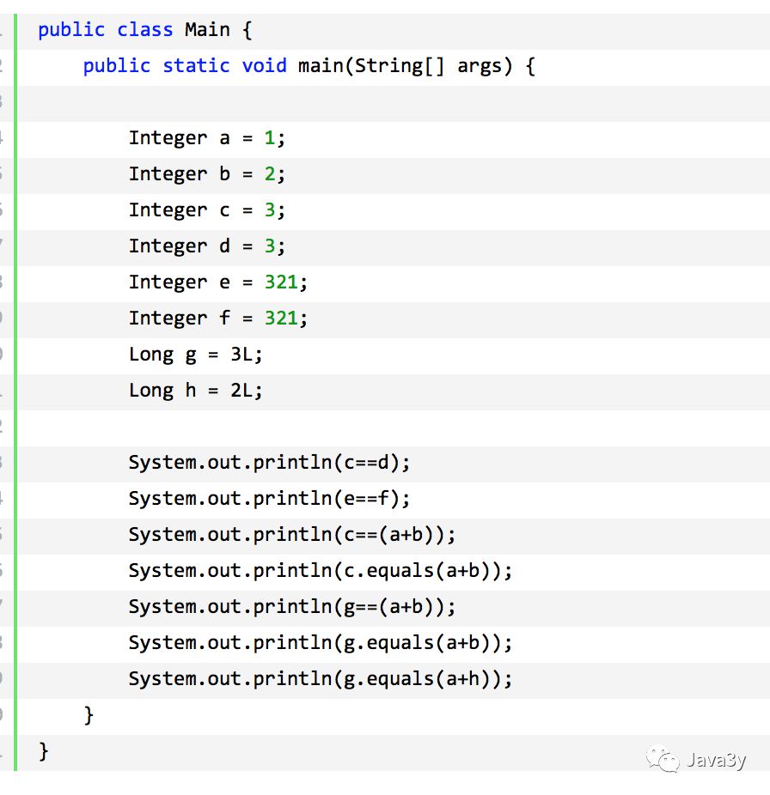Click the line 'System.out.println(c==d);'

[x=269, y=463]
